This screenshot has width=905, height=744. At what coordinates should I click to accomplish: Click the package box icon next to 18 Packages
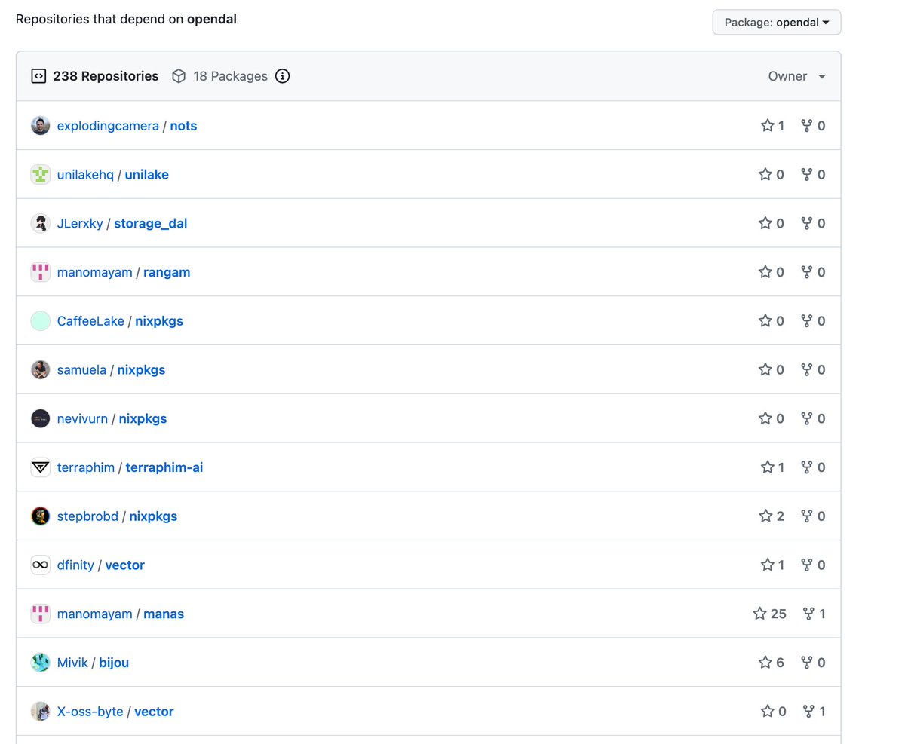pos(179,75)
